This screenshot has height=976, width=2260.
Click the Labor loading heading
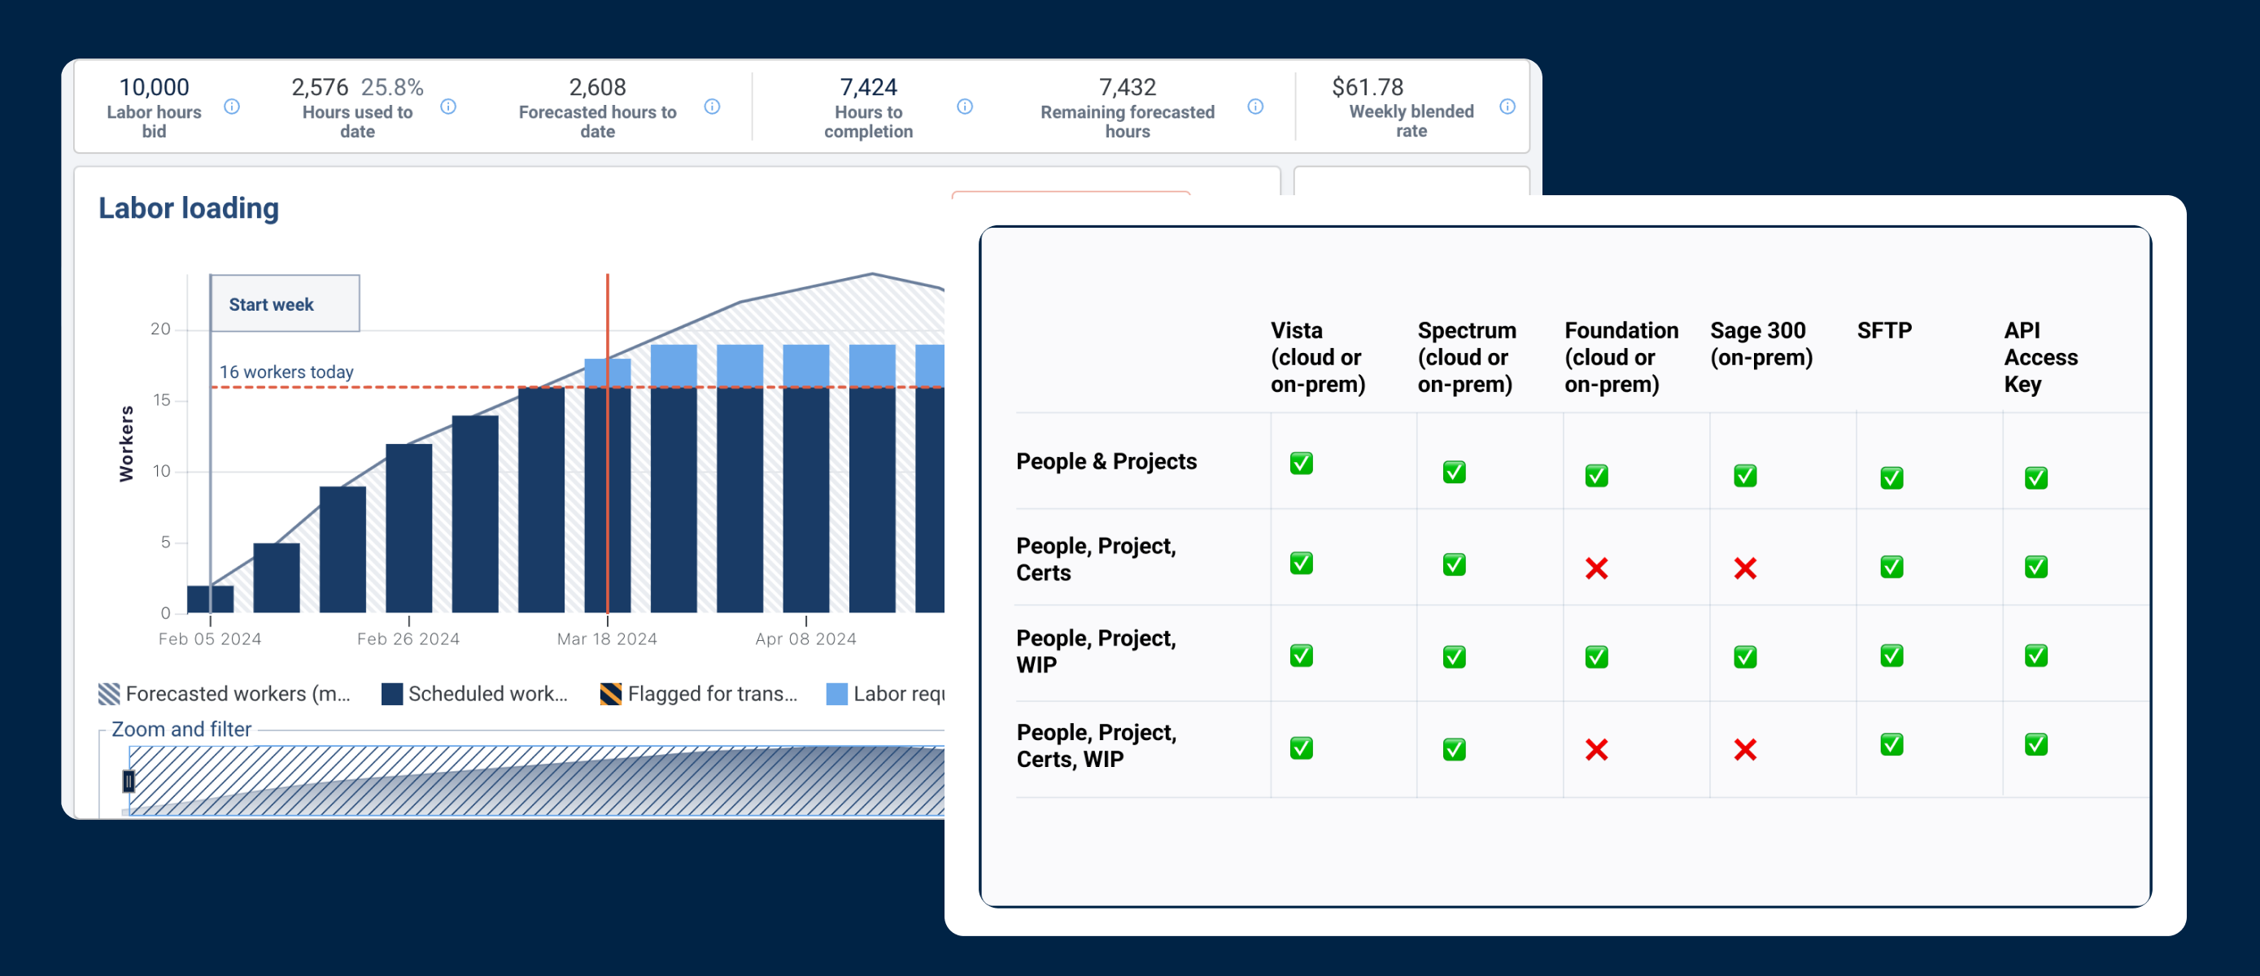tap(189, 208)
